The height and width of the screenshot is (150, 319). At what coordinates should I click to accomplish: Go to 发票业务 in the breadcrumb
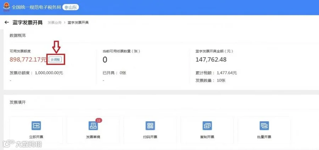click(x=55, y=23)
